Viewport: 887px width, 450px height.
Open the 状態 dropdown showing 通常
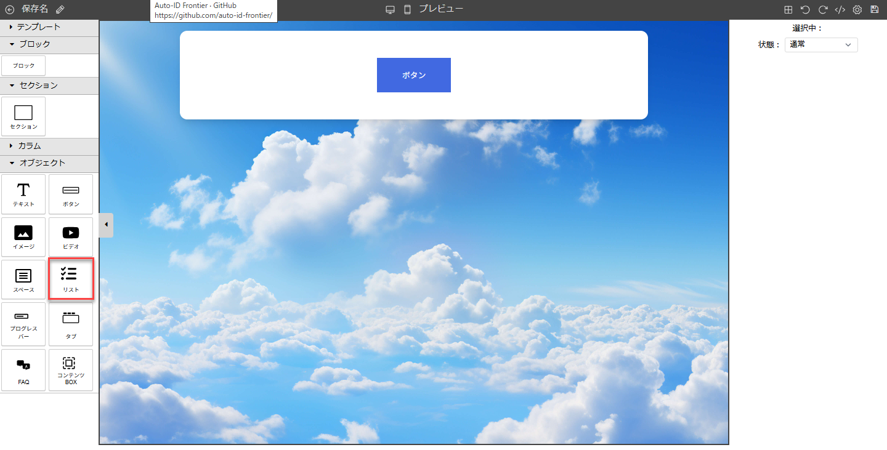click(x=820, y=45)
